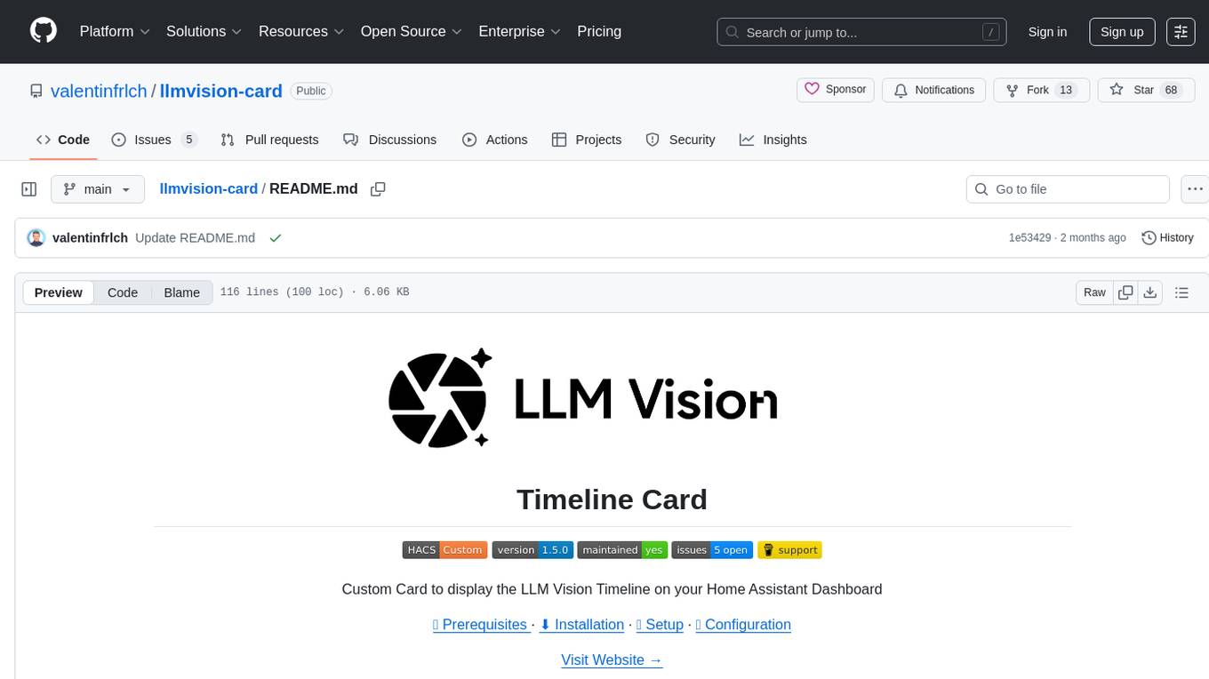The image size is (1209, 679).
Task: Open the valentinfrlch owner profile link
Action: pos(99,91)
